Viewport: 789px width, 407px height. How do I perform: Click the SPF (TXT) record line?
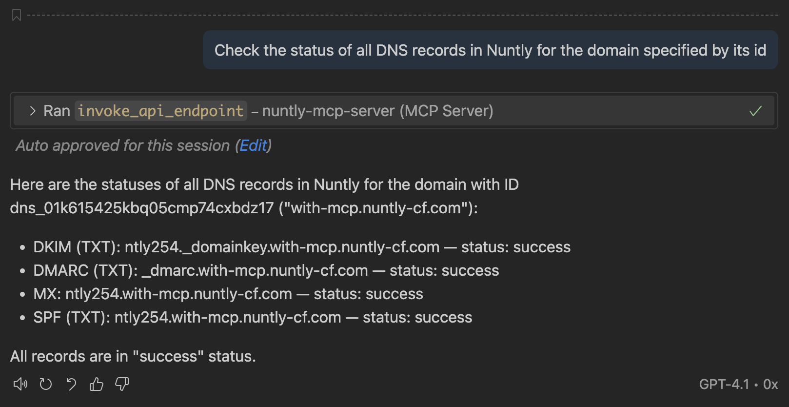252,317
